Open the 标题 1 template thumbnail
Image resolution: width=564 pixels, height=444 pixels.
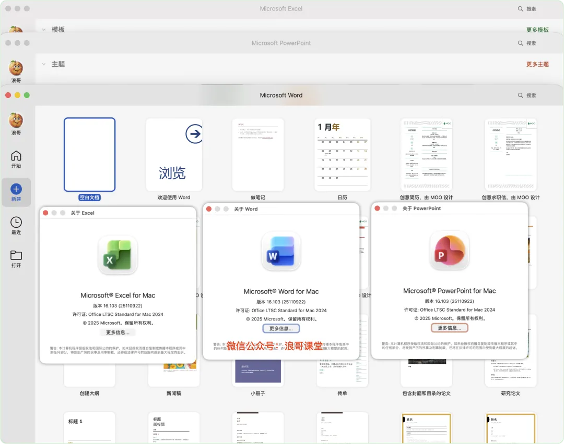click(90, 428)
